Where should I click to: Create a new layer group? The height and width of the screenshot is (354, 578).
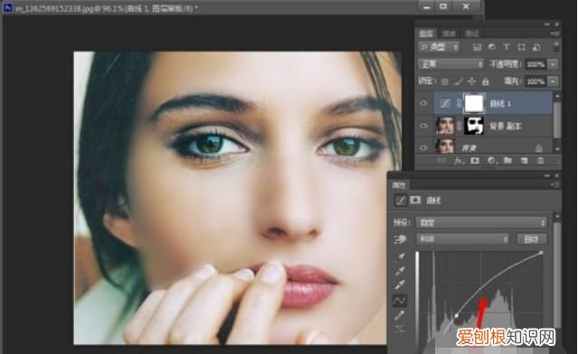(x=507, y=161)
